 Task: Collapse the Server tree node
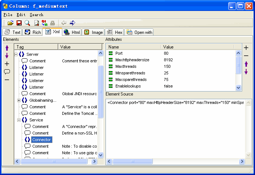(x=16, y=54)
